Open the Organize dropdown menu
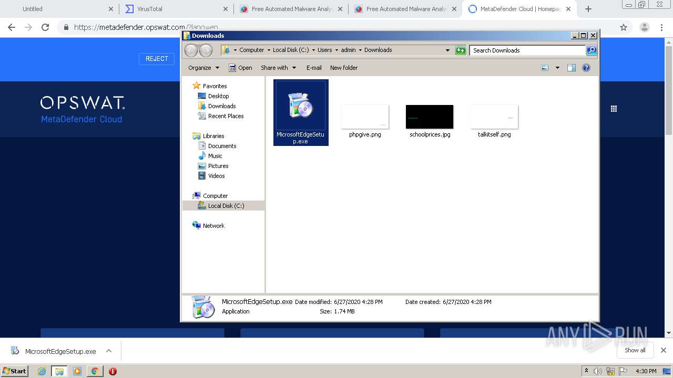This screenshot has height=378, width=673. [203, 68]
